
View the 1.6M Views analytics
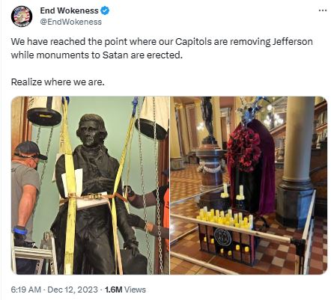click(x=125, y=290)
